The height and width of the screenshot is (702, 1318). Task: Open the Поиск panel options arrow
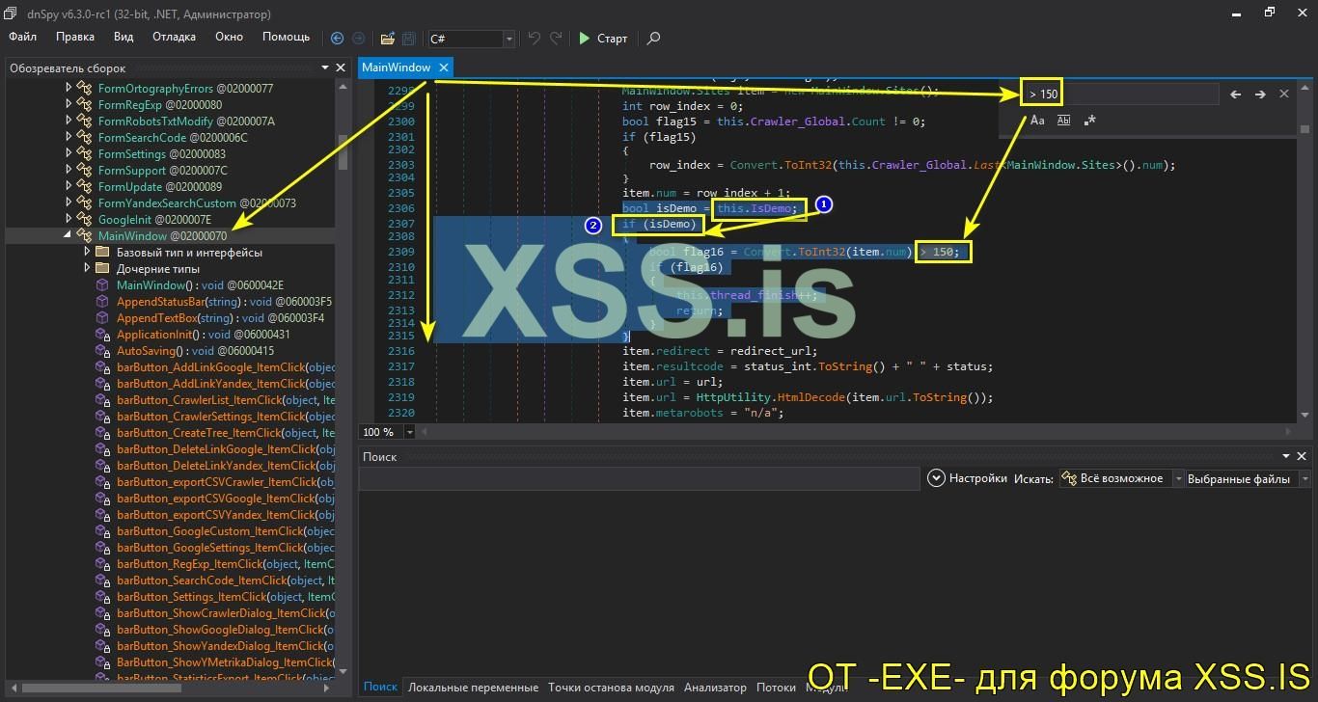point(1286,456)
